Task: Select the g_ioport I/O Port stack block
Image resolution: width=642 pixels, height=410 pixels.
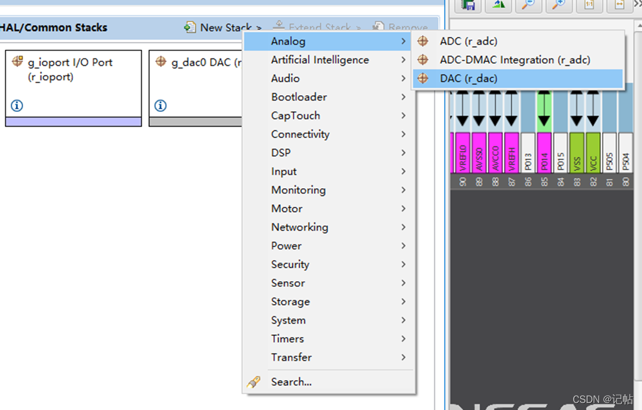Action: [x=74, y=88]
